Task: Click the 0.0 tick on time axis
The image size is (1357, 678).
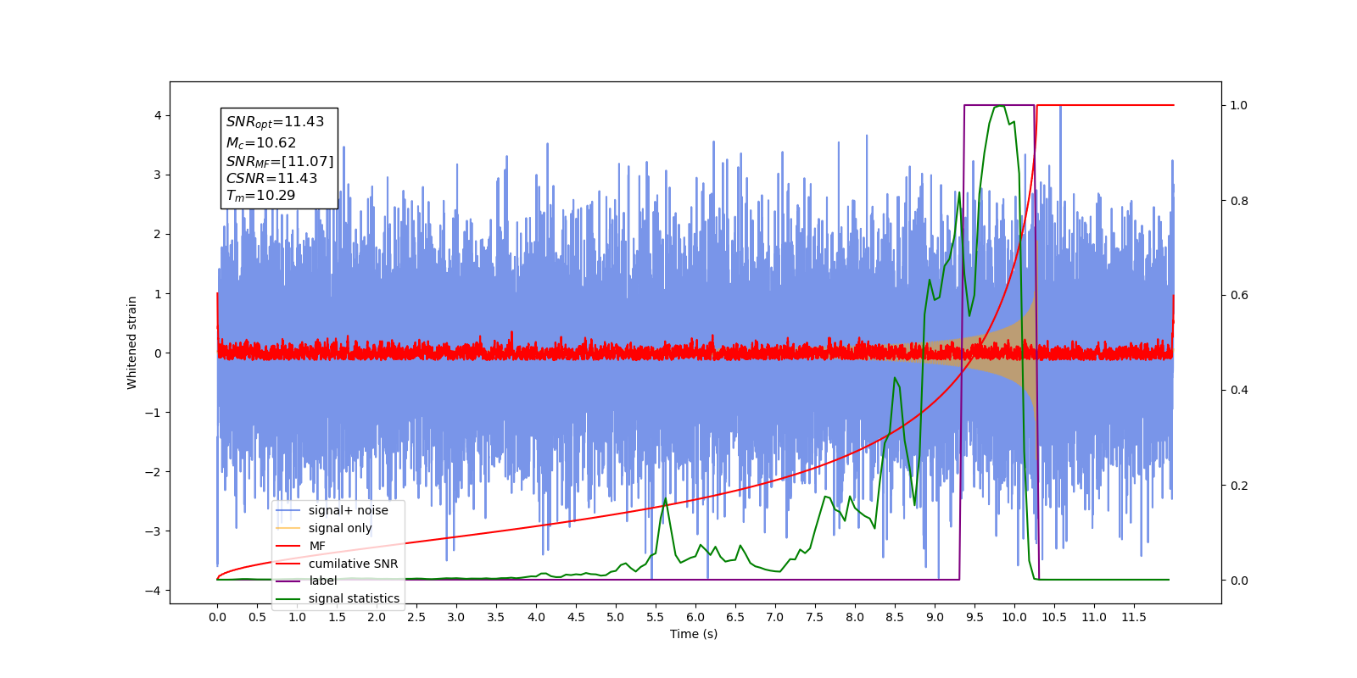Action: (x=217, y=617)
